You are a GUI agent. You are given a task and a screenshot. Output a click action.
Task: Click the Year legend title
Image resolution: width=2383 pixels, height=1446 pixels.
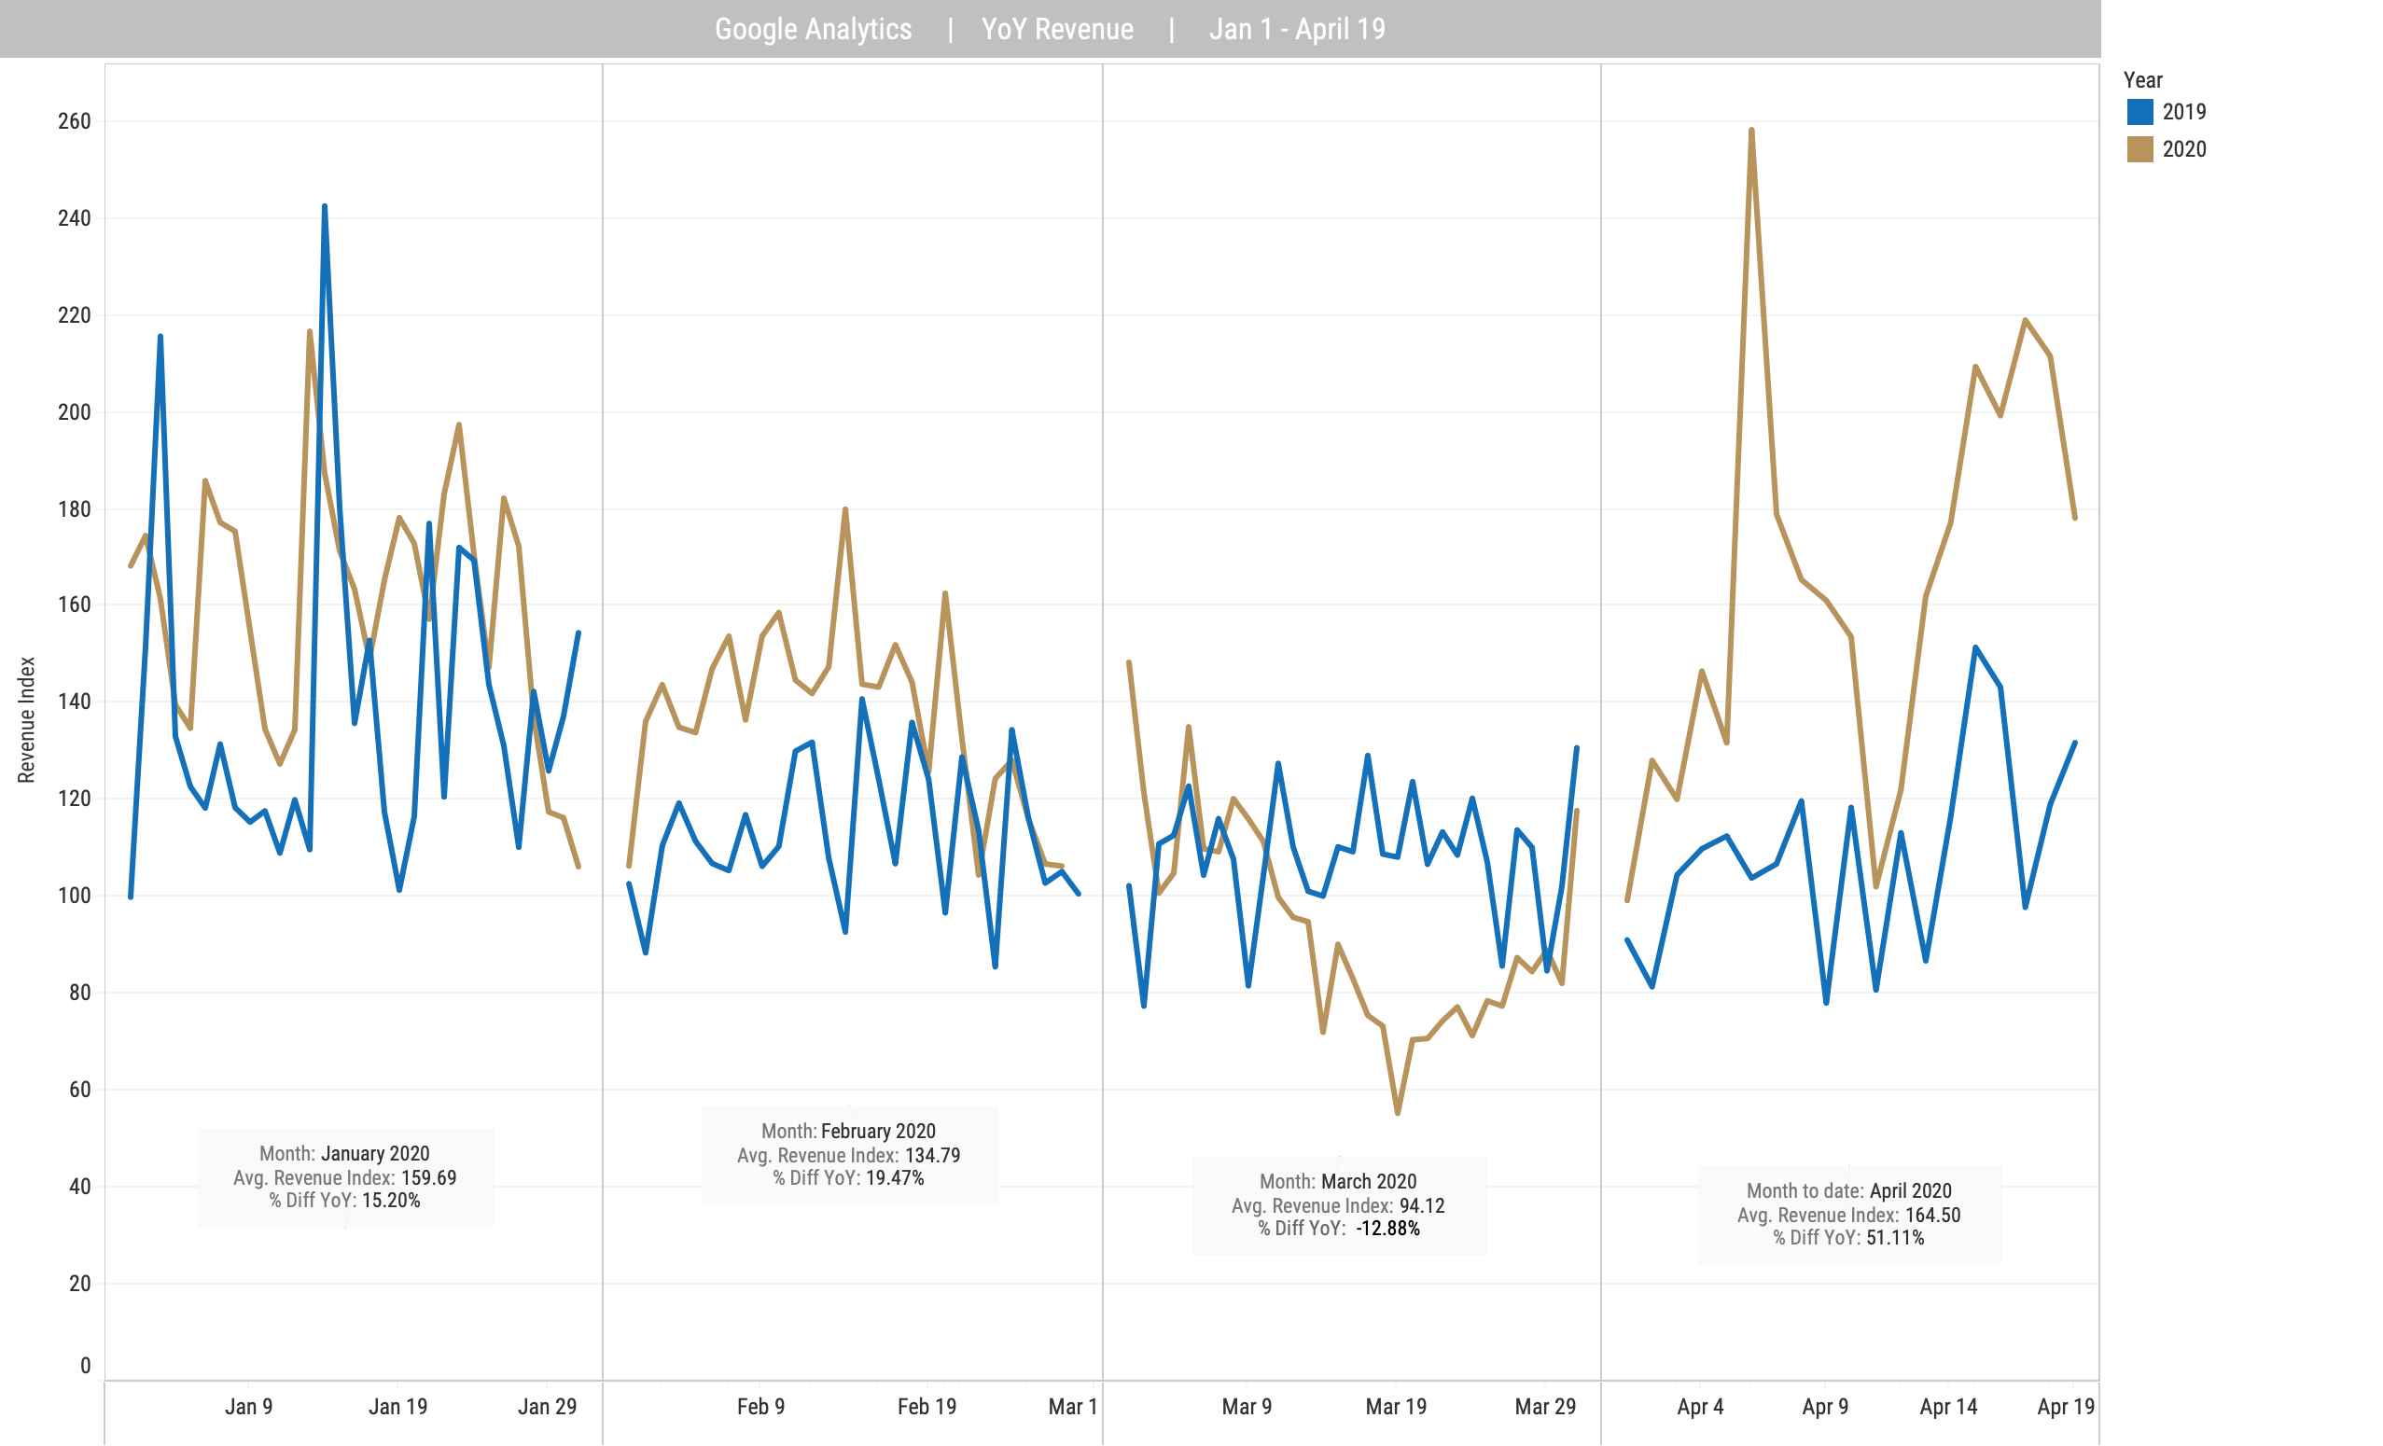click(x=2142, y=80)
